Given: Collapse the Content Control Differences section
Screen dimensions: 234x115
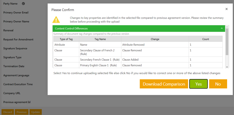Looking at the screenshot, I should click(222, 28).
